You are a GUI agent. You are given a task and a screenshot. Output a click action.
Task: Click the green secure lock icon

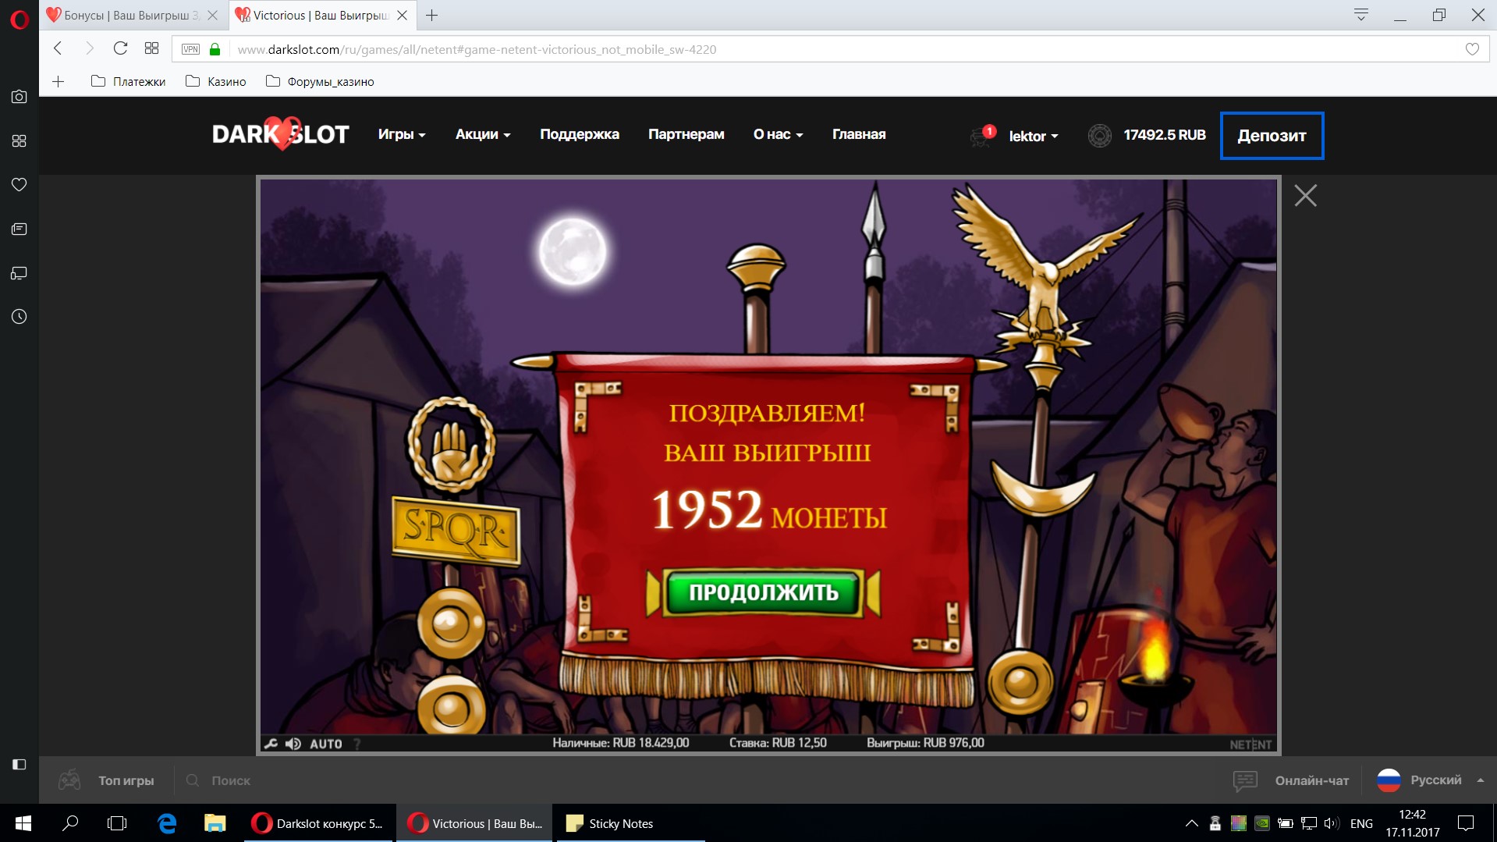pos(215,49)
